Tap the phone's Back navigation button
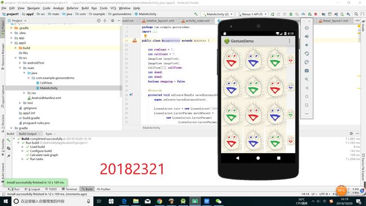 [238, 158]
